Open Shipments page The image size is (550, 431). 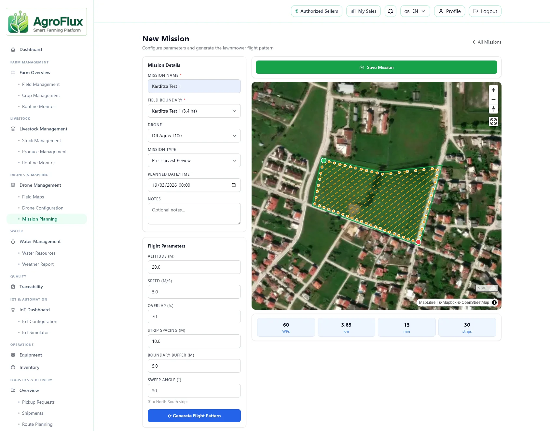pos(33,413)
